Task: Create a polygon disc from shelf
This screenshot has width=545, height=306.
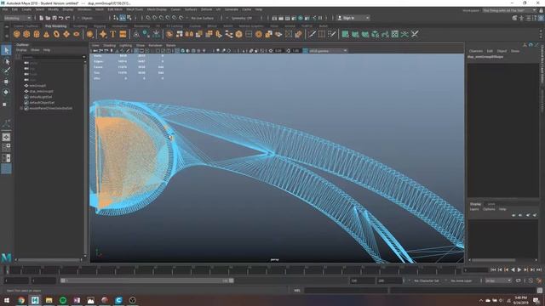Action: tap(77, 34)
